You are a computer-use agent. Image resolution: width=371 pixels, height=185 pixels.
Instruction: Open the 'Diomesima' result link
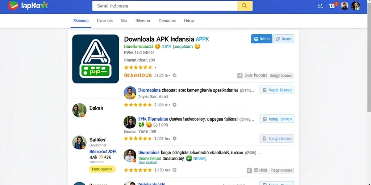[x=150, y=90]
